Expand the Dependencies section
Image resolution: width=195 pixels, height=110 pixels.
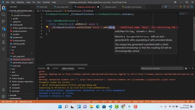[21, 98]
